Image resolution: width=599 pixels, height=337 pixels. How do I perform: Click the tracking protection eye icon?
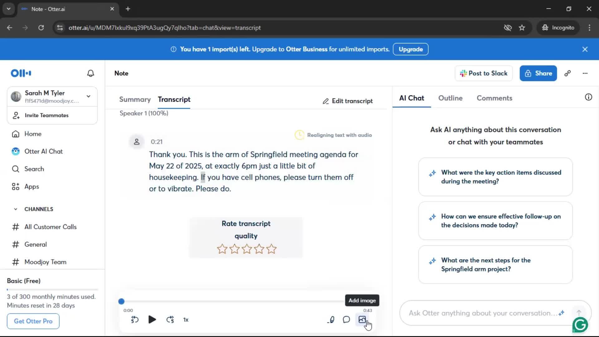[x=508, y=28]
